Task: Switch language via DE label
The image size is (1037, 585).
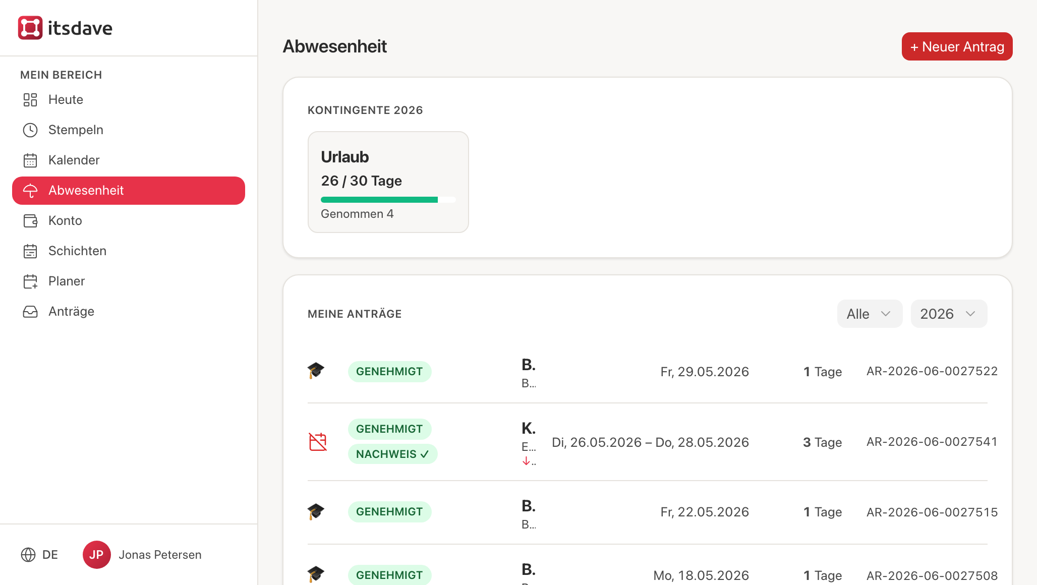Action: (50, 555)
